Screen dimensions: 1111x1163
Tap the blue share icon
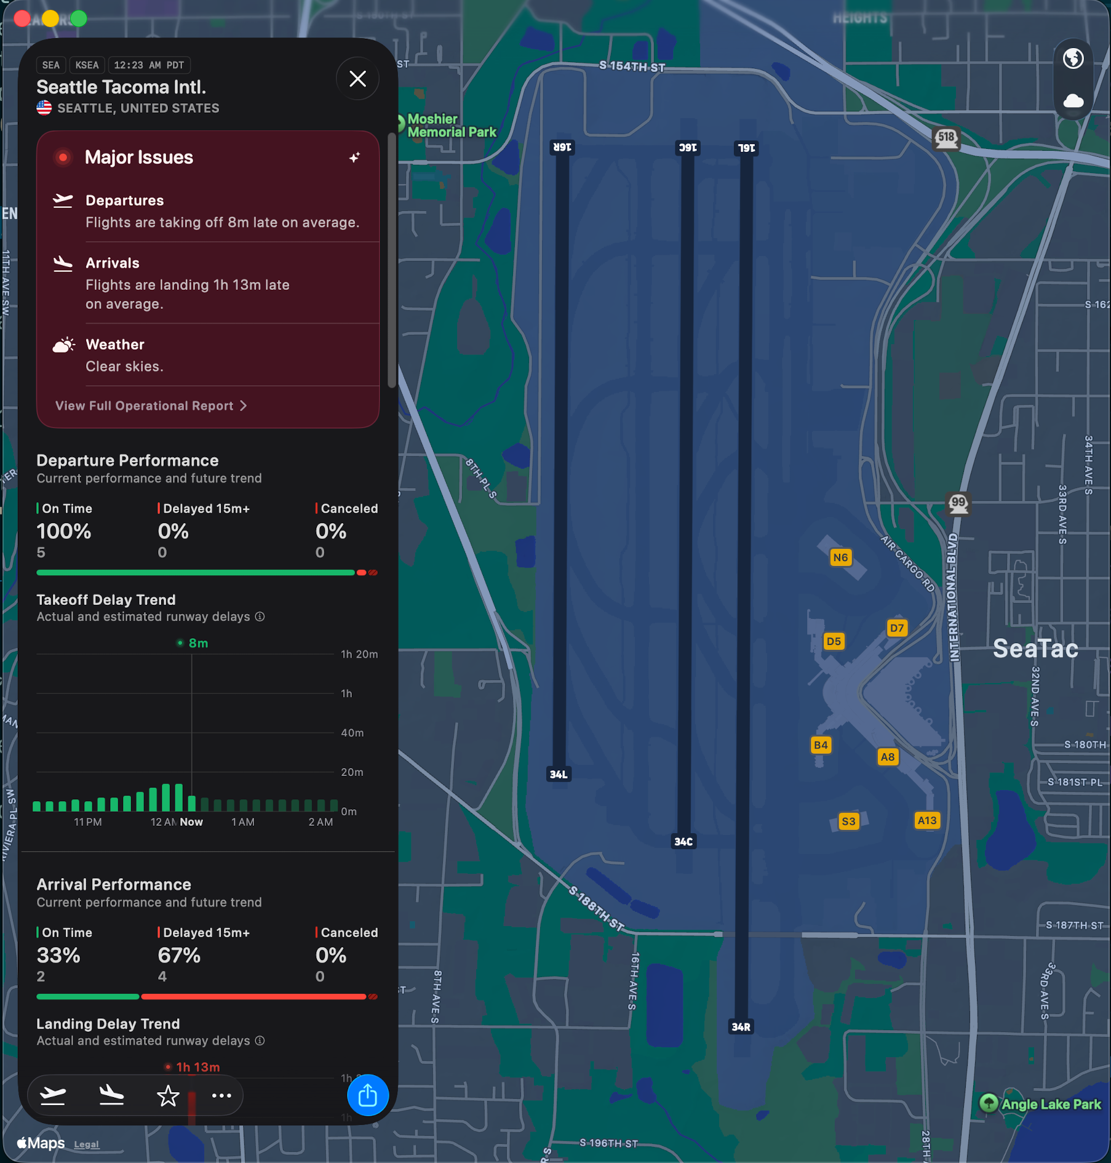click(368, 1095)
